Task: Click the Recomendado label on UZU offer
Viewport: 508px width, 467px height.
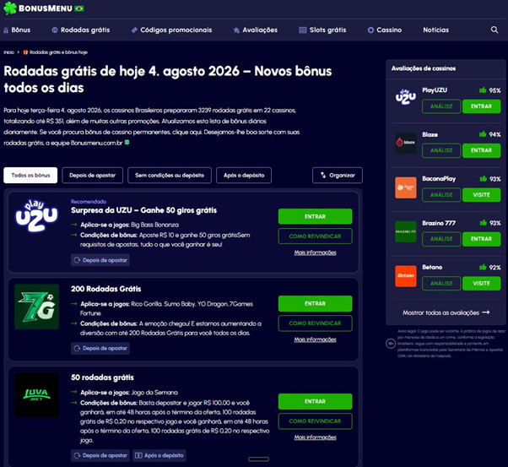Action: (89, 201)
